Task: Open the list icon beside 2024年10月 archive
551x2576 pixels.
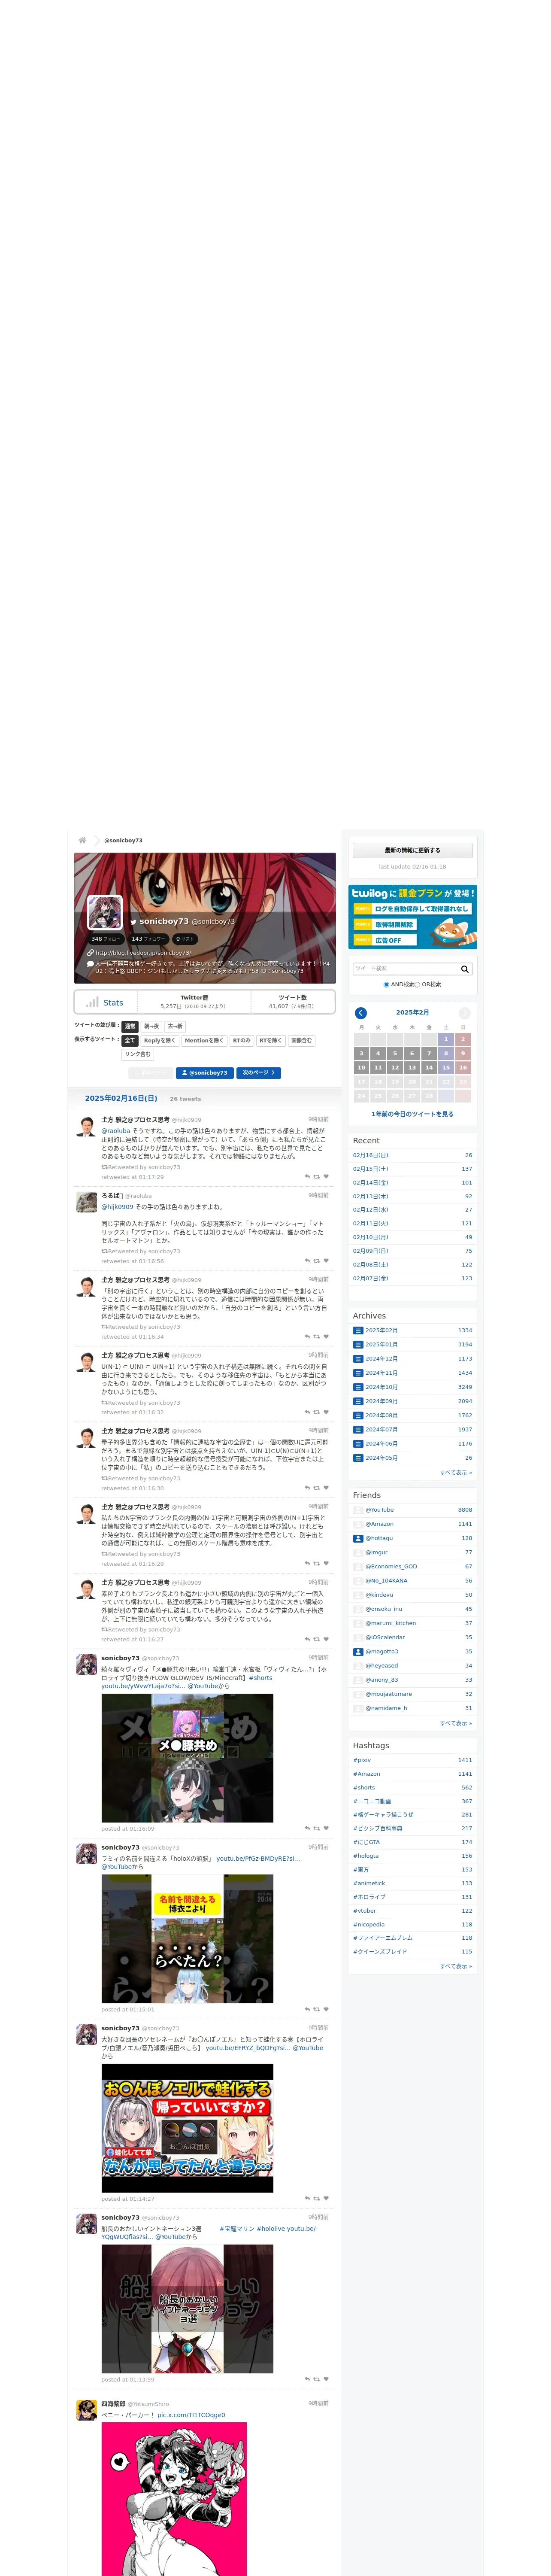Action: click(x=358, y=1387)
